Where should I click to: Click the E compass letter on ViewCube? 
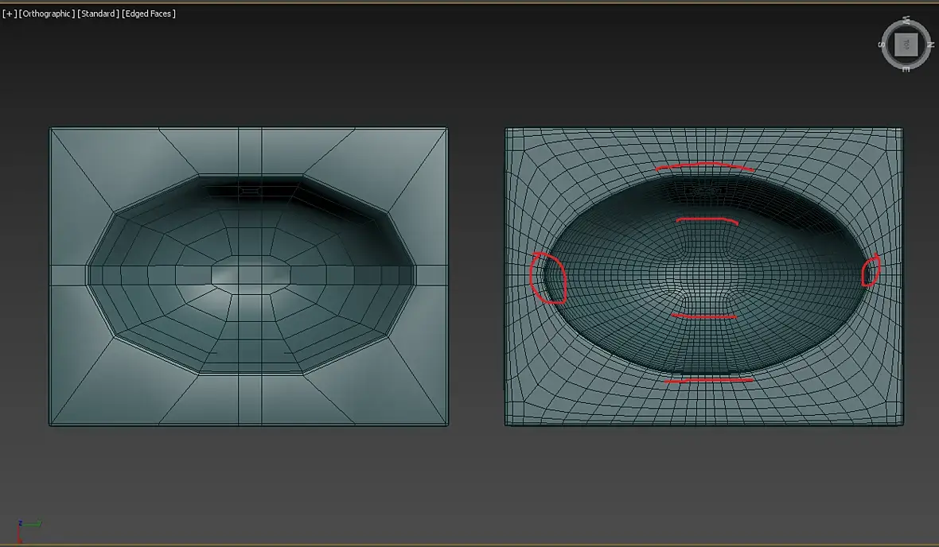tap(906, 69)
